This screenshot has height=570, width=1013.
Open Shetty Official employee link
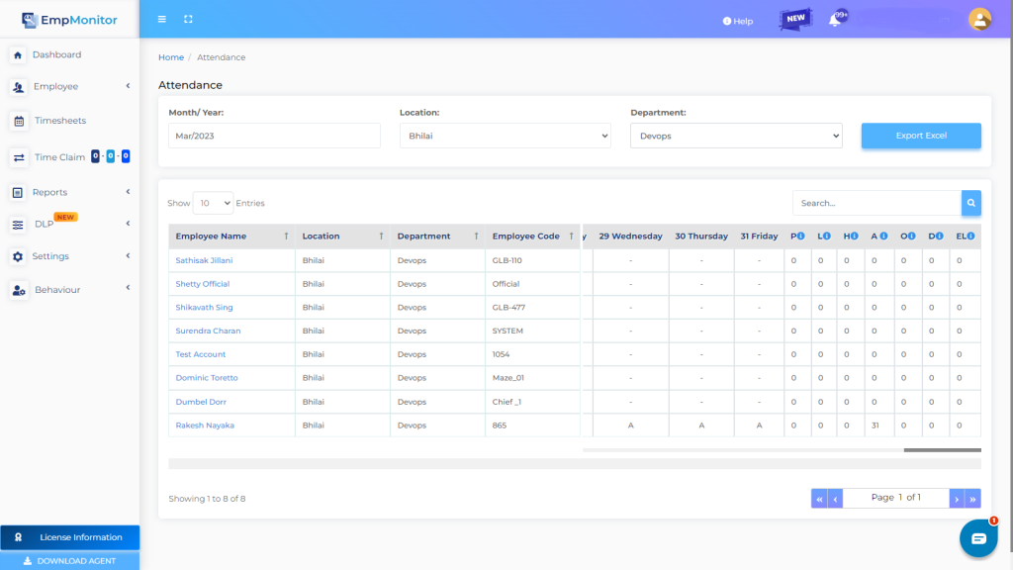coord(202,284)
